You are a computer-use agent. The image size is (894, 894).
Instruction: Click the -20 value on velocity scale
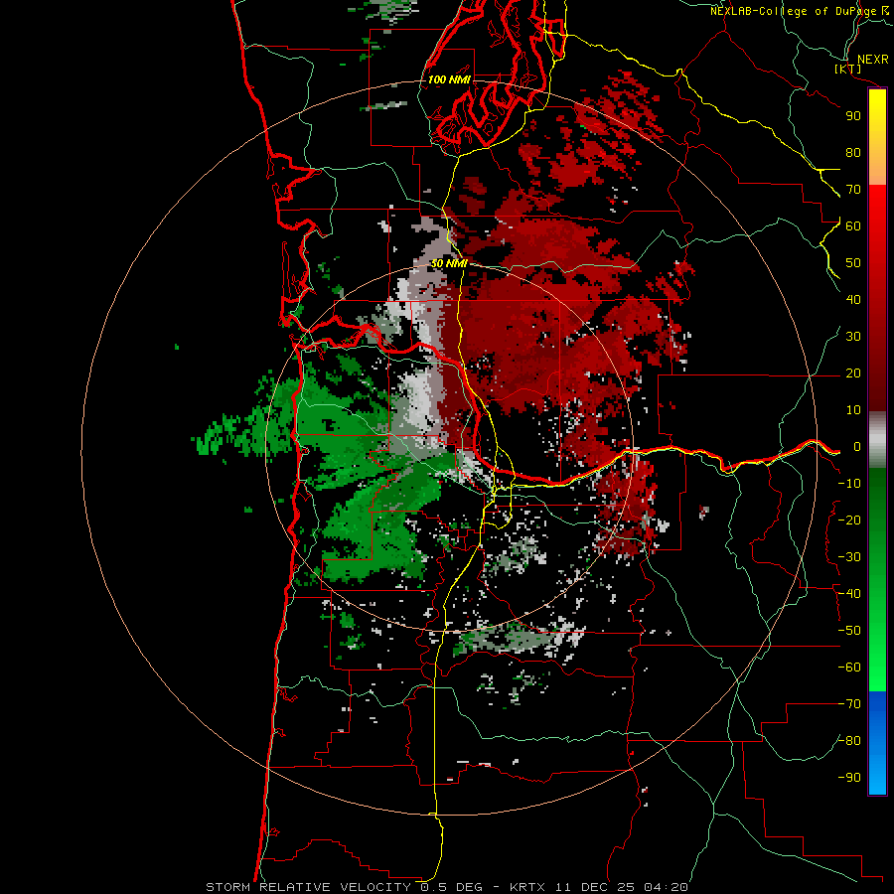pos(849,520)
